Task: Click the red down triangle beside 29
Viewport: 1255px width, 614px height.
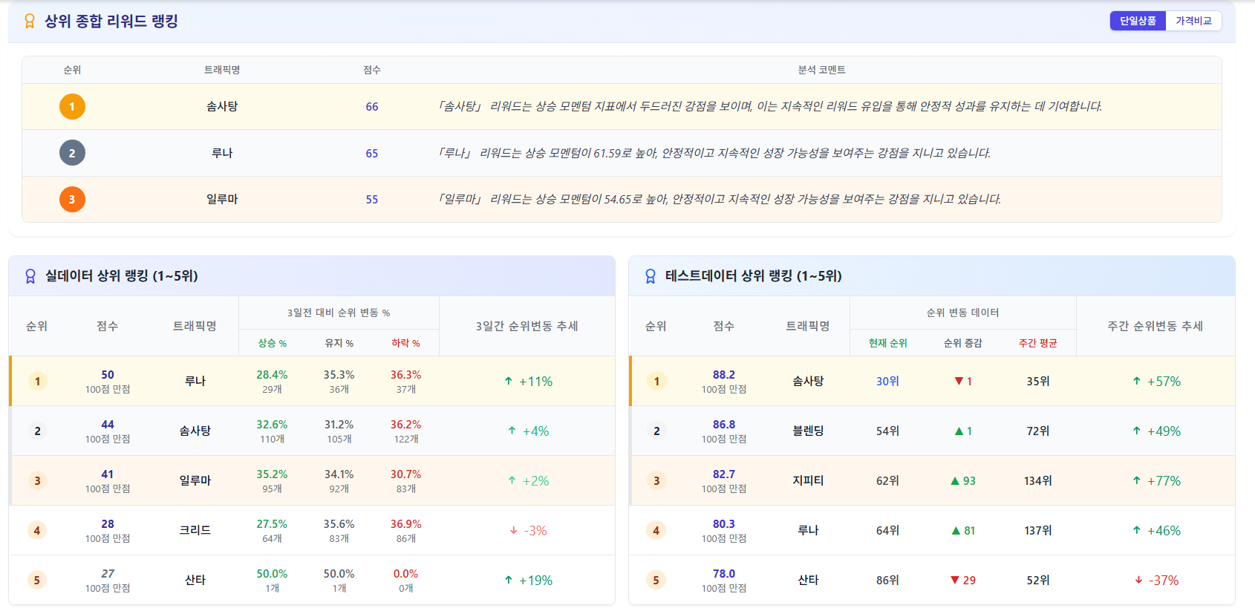Action: pos(955,580)
